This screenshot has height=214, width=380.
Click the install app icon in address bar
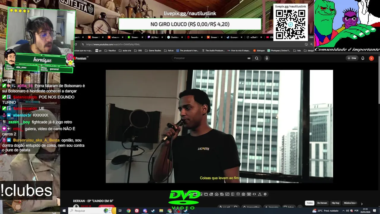306,44
